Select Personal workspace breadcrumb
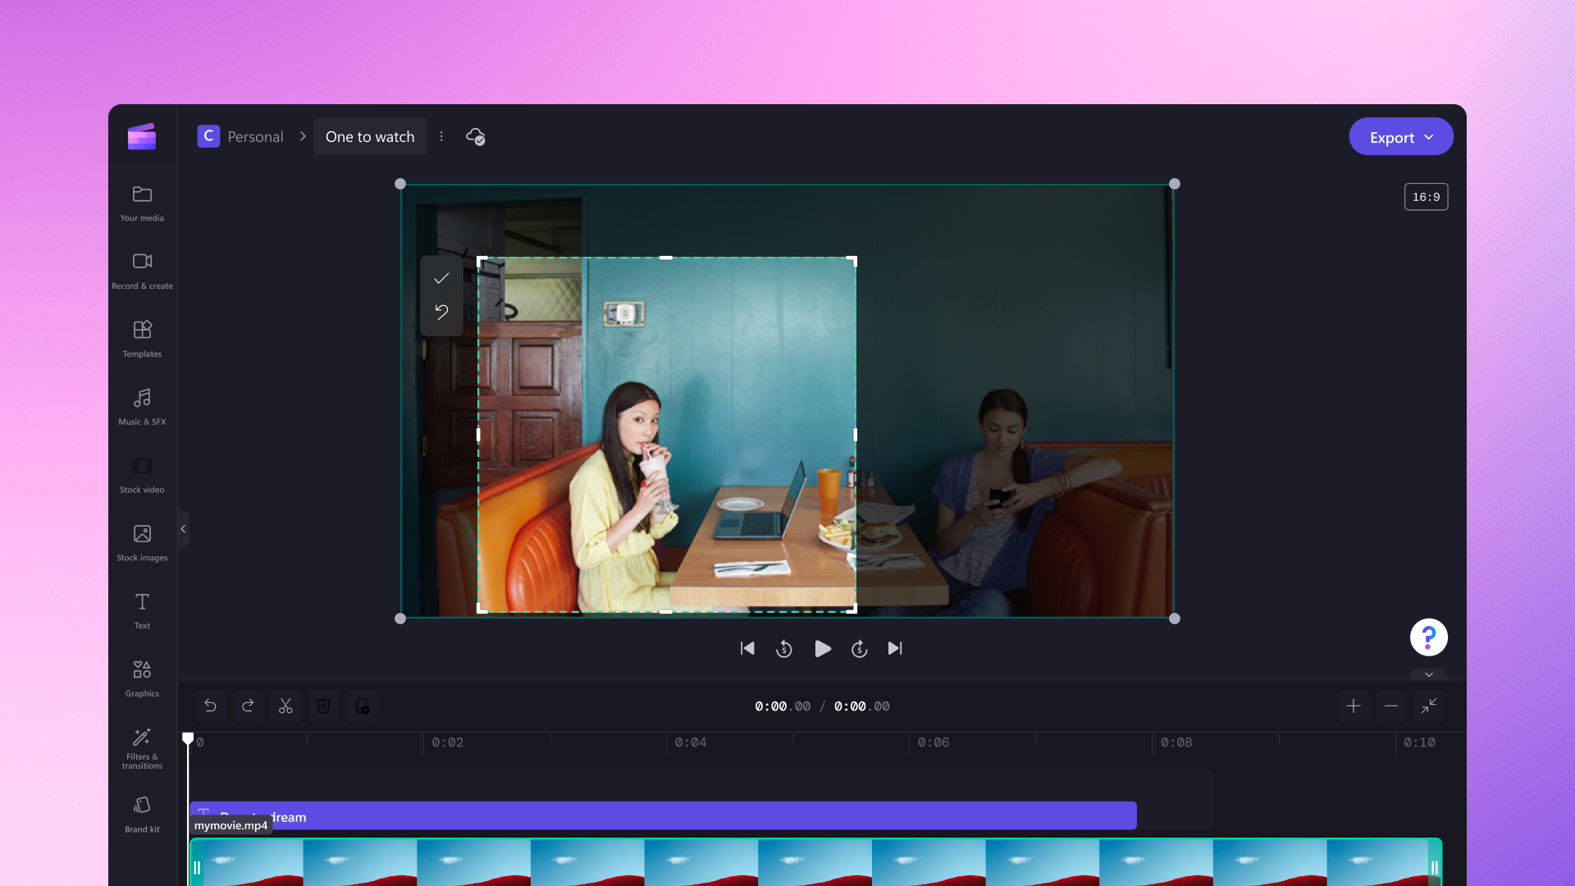Screen dimensions: 1575x886 254,136
